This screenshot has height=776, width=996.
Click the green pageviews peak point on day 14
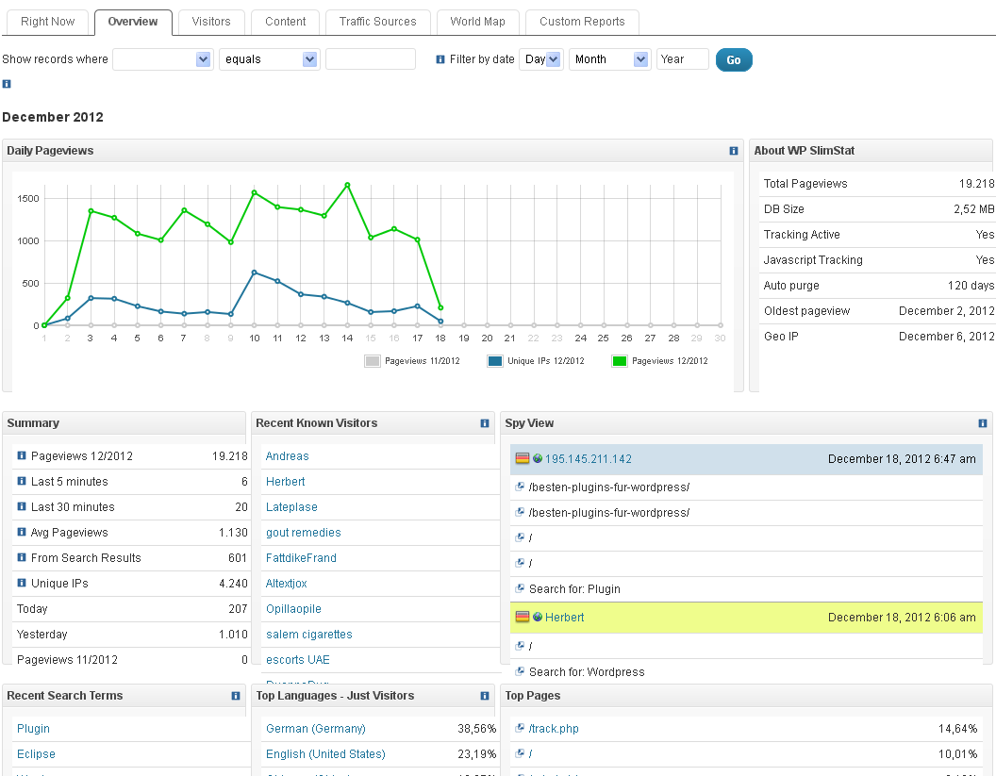point(347,185)
